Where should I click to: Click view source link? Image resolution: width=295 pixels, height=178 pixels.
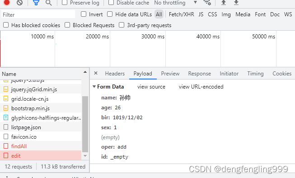[151, 87]
